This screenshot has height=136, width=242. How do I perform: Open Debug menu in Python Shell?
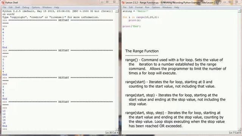click(x=26, y=8)
